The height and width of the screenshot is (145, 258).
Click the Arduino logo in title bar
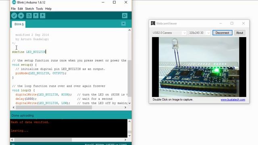point(14,2)
